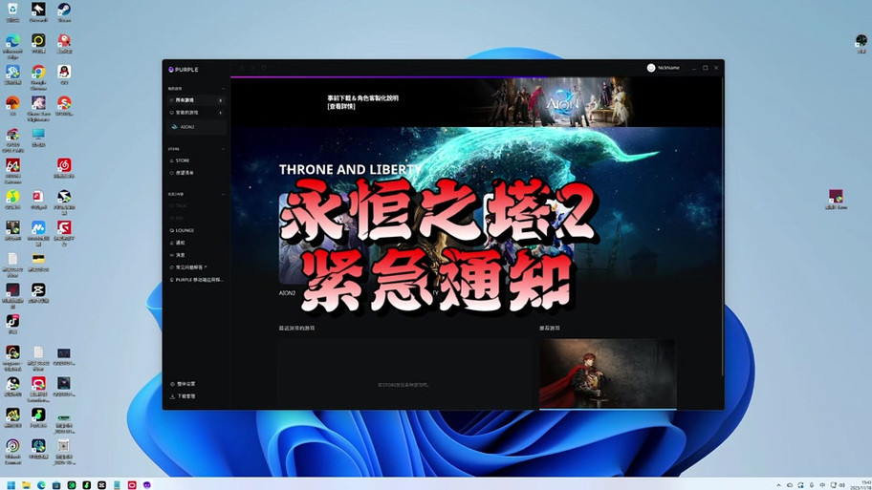The width and height of the screenshot is (872, 490).
Task: Open File Explorer from the taskbar
Action: click(26, 485)
